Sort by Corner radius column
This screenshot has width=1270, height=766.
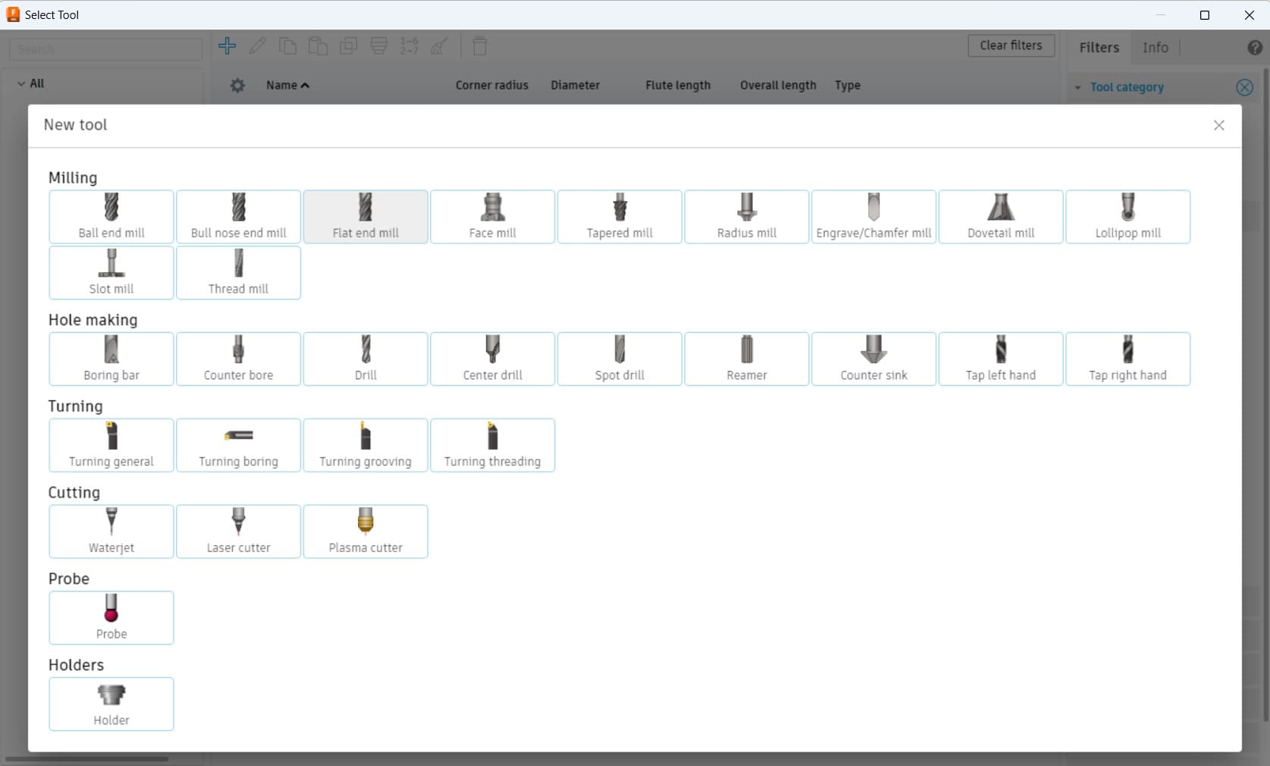(x=492, y=85)
